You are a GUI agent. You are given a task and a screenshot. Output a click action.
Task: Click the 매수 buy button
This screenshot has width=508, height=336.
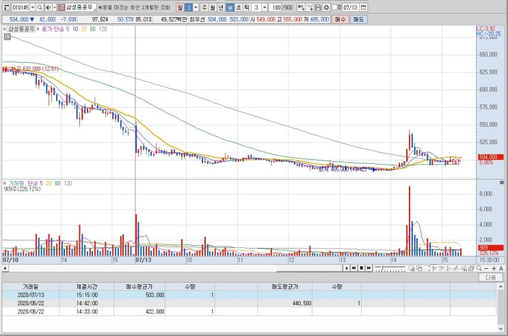pos(340,19)
